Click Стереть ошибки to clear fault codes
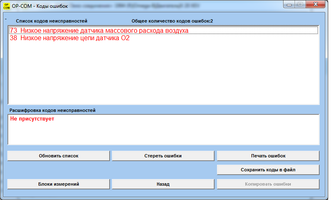Image resolution: width=336 pixels, height=200 pixels. point(163,156)
